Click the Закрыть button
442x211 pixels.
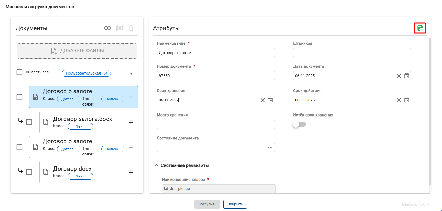click(235, 204)
